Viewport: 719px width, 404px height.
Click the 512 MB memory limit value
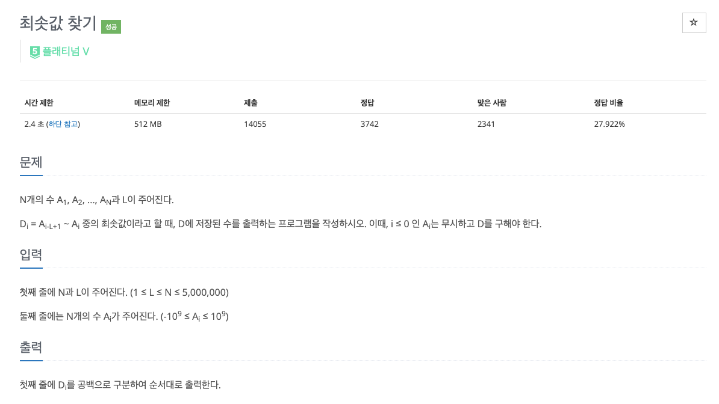coord(147,124)
